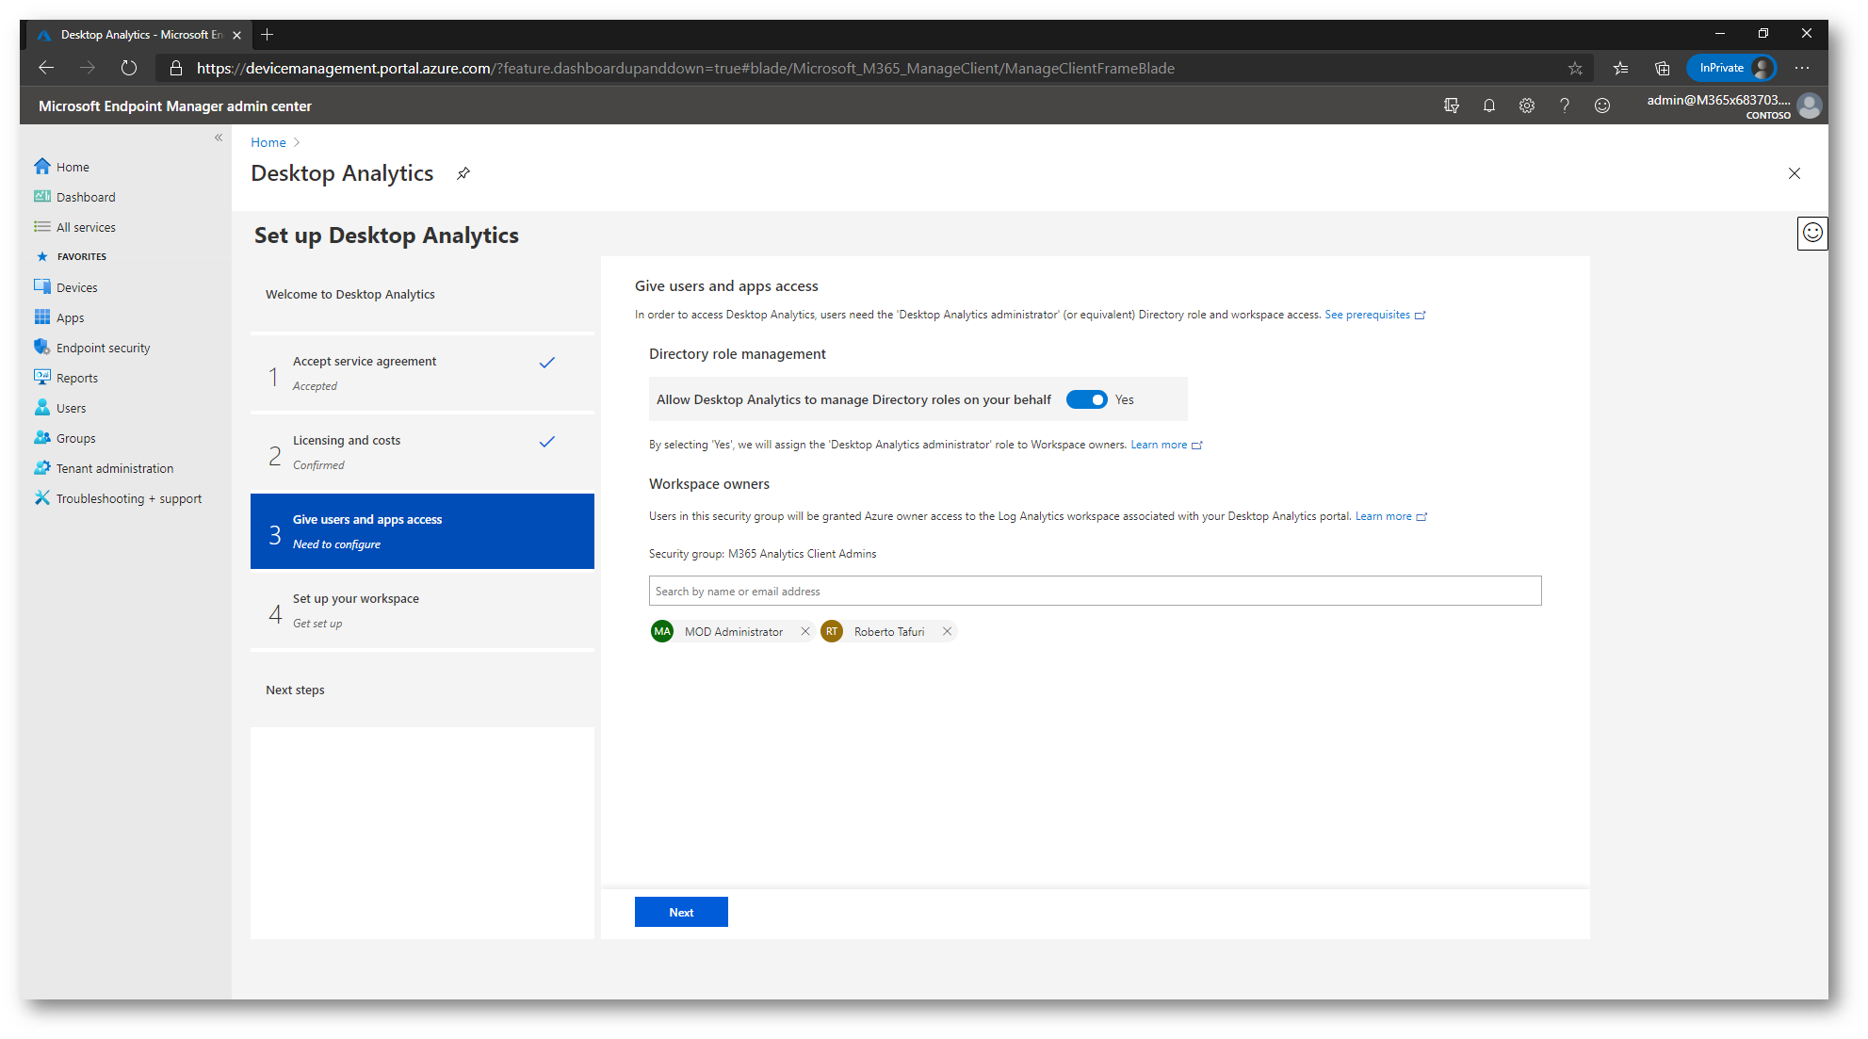The height and width of the screenshot is (1039, 1868).
Task: Open Learn more link under Directory role
Action: point(1166,445)
